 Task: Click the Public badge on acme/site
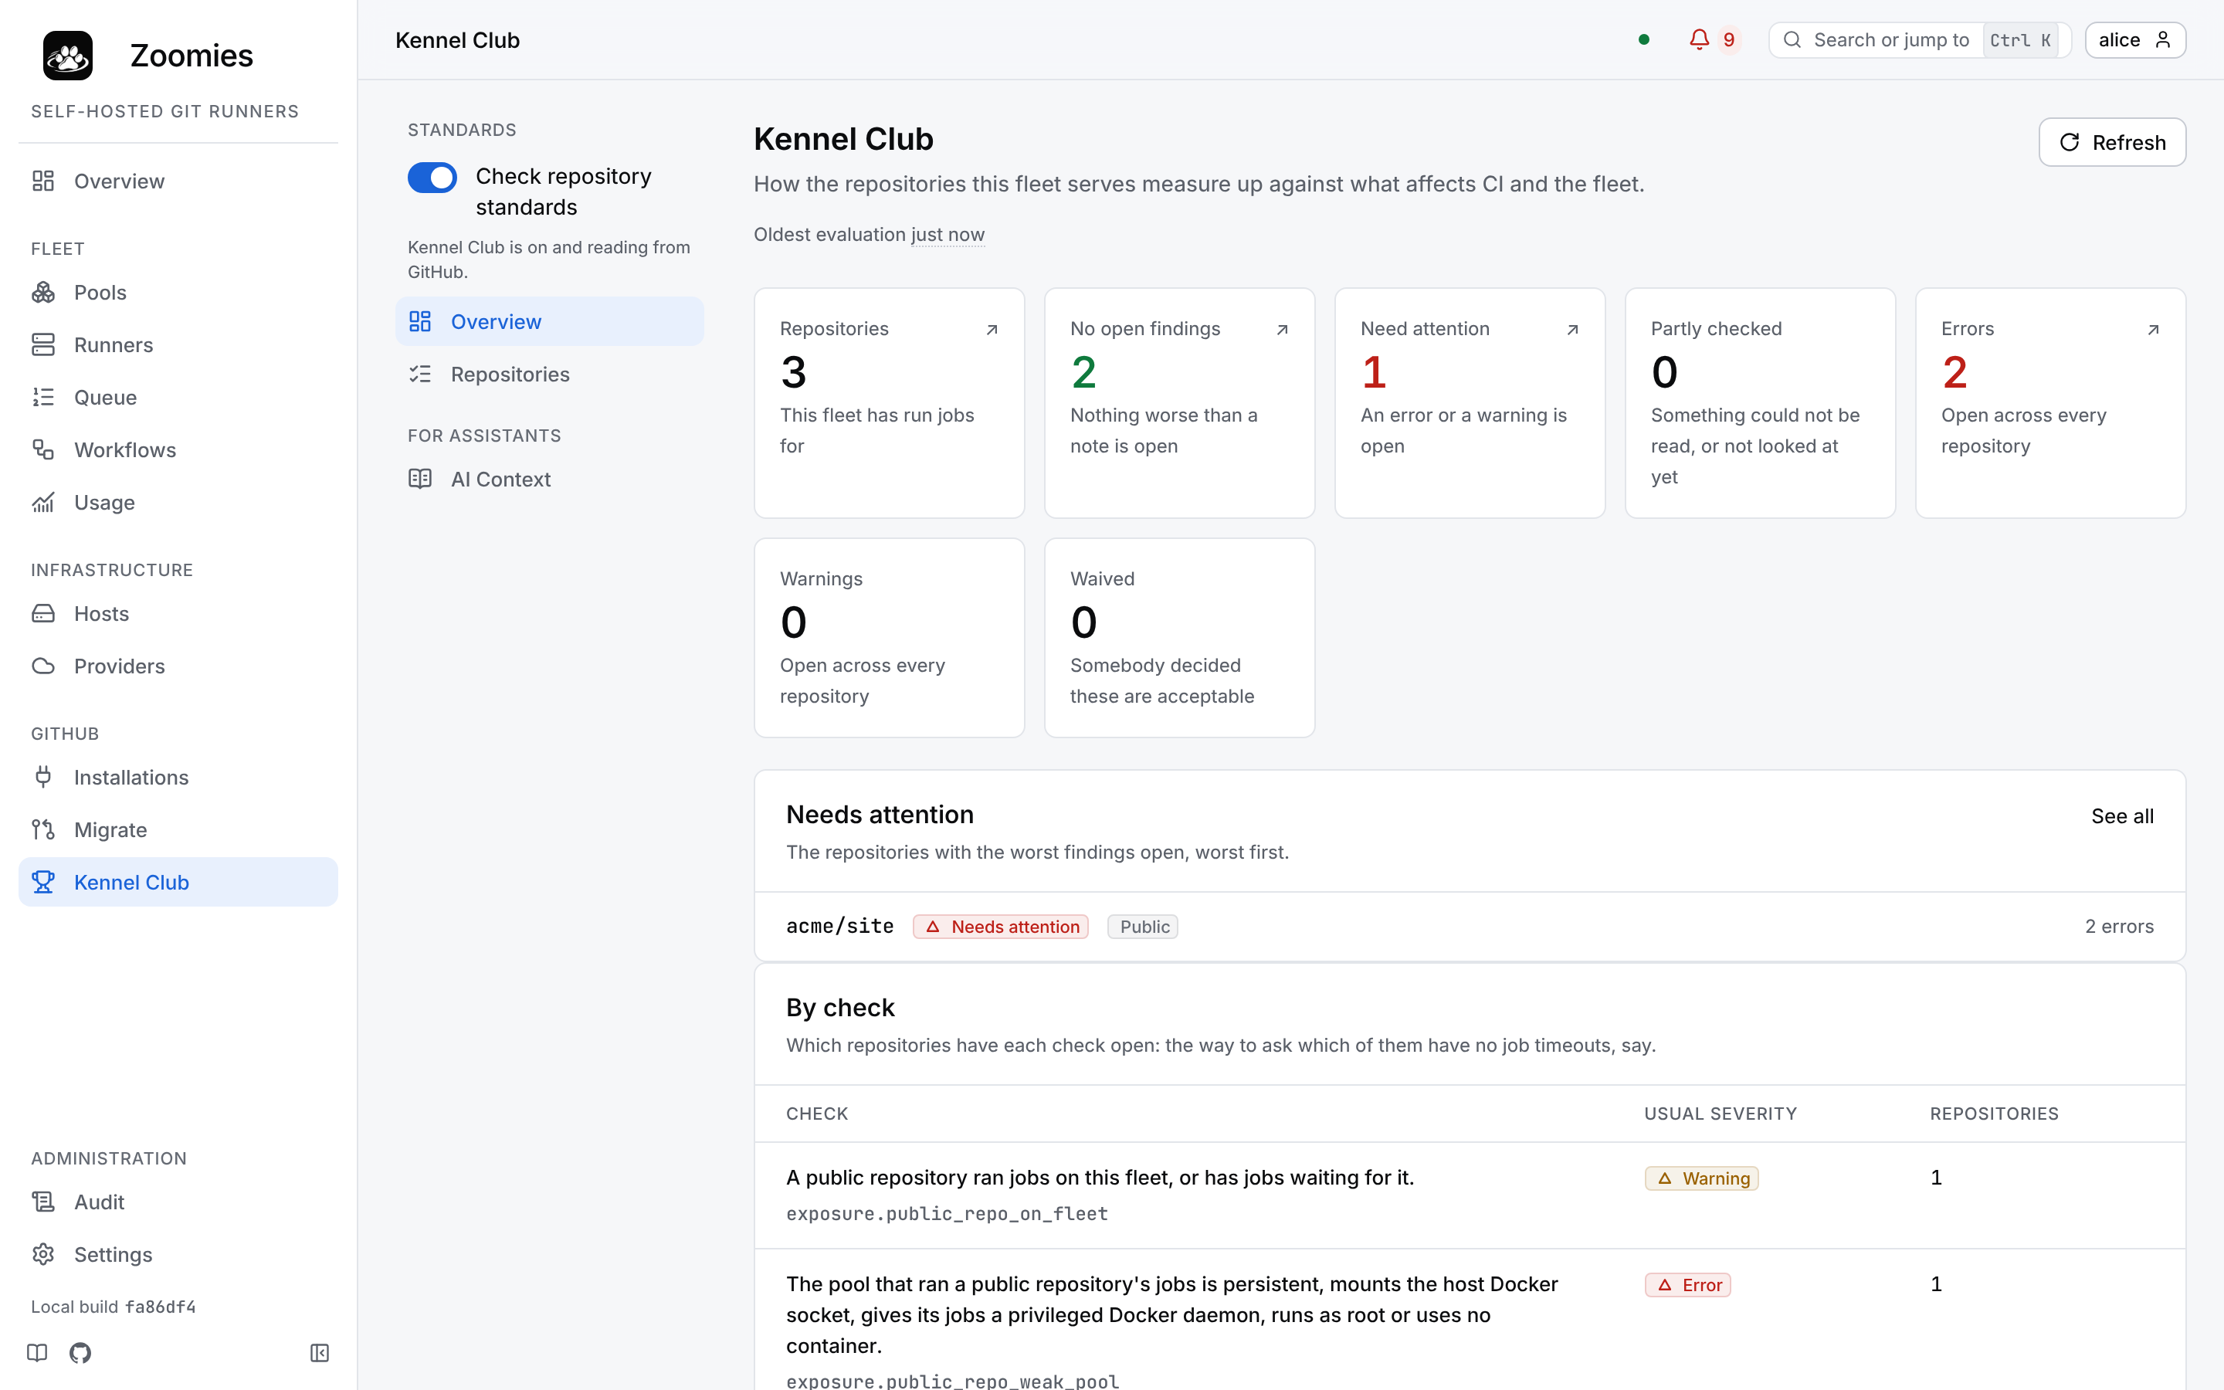[x=1142, y=927]
